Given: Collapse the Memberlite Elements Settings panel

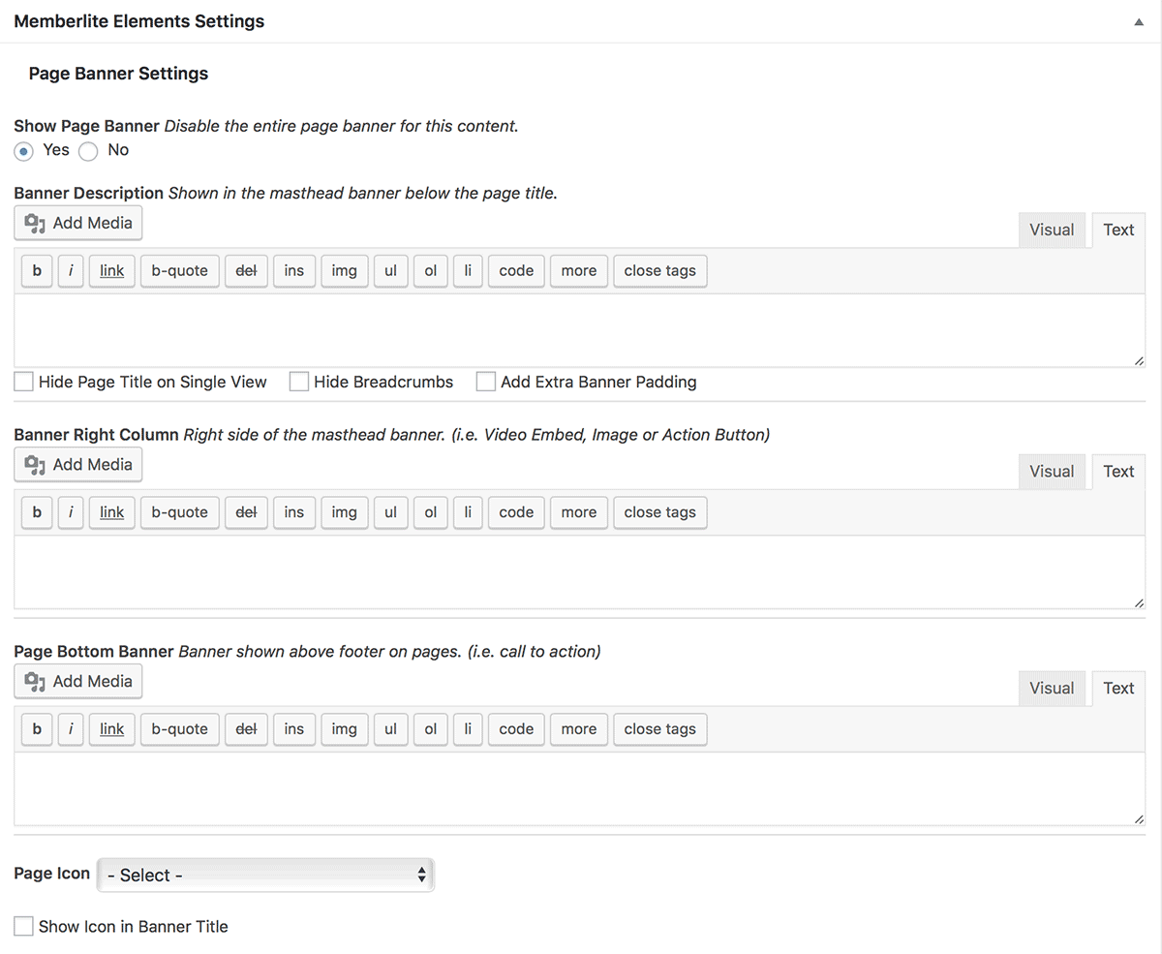Looking at the screenshot, I should [x=1139, y=21].
